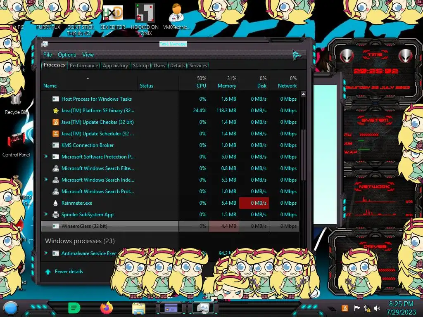
Task: Click the Java Platform SE binary icon
Action: (56, 111)
